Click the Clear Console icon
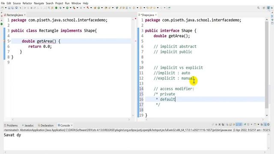The height and width of the screenshot is (154, 274). pos(227,124)
